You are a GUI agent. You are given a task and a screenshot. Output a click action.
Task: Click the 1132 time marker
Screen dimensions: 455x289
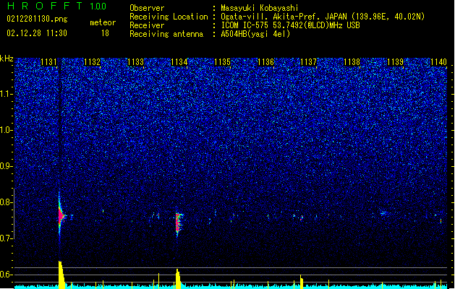point(92,62)
